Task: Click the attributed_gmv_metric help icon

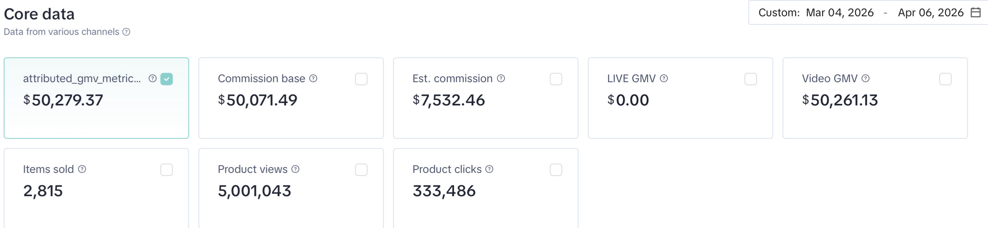Action: (152, 79)
